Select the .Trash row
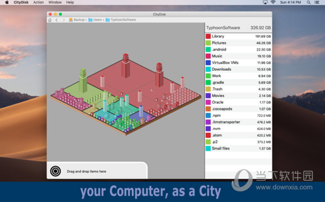Viewport: 325px width, 202px height. (x=238, y=89)
